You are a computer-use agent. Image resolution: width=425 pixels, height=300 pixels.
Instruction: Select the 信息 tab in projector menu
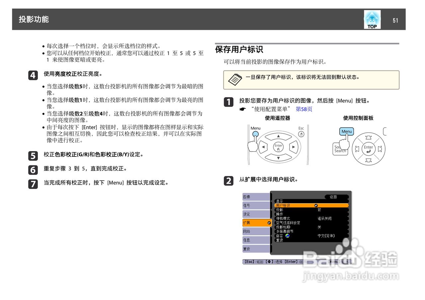[x=256, y=240]
